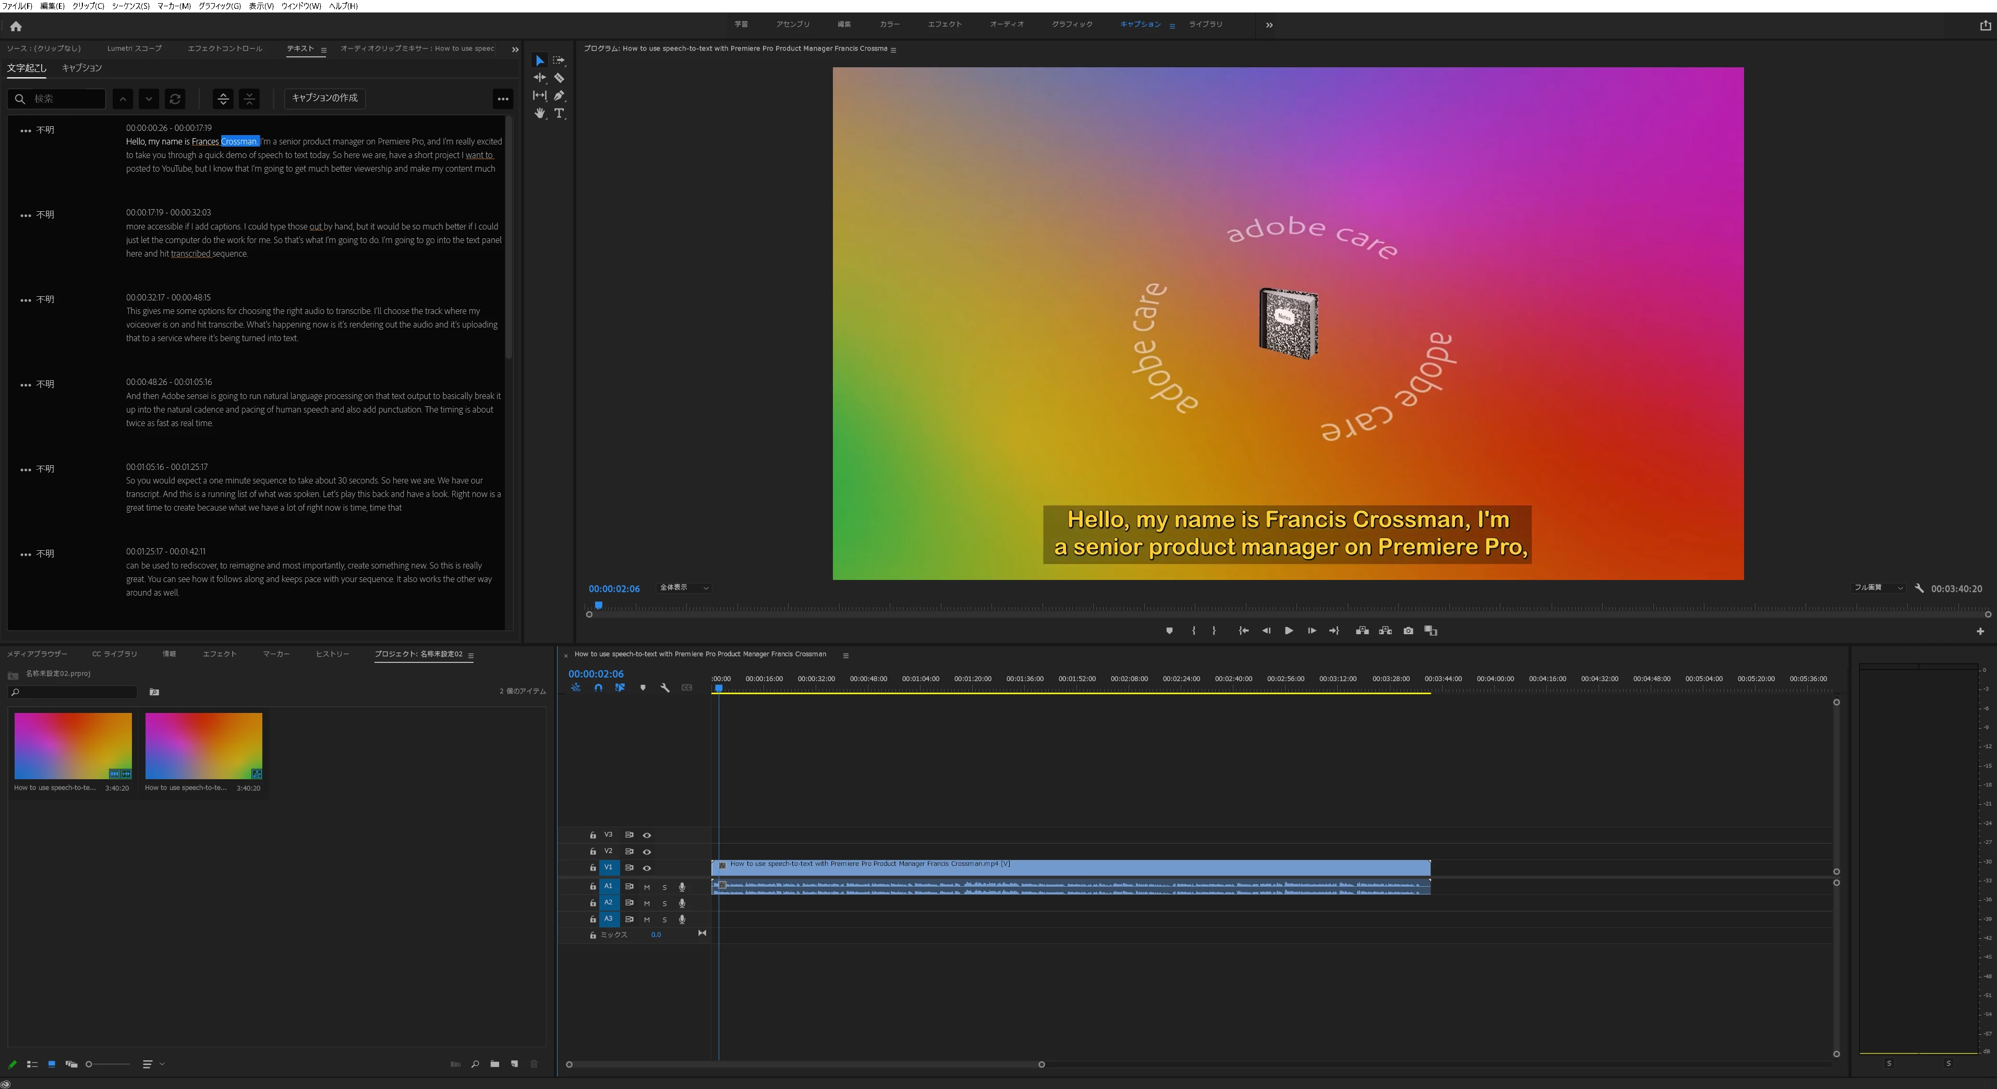Open the zoom level dropdown 全体表示

coord(684,588)
